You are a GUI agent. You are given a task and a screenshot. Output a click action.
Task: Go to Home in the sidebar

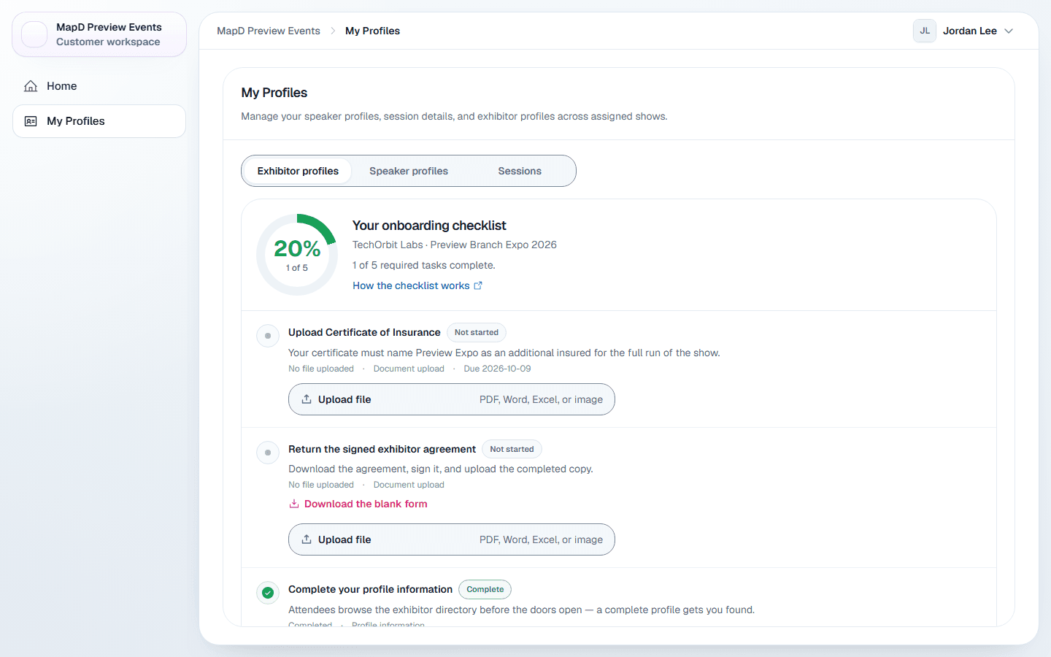(x=99, y=86)
